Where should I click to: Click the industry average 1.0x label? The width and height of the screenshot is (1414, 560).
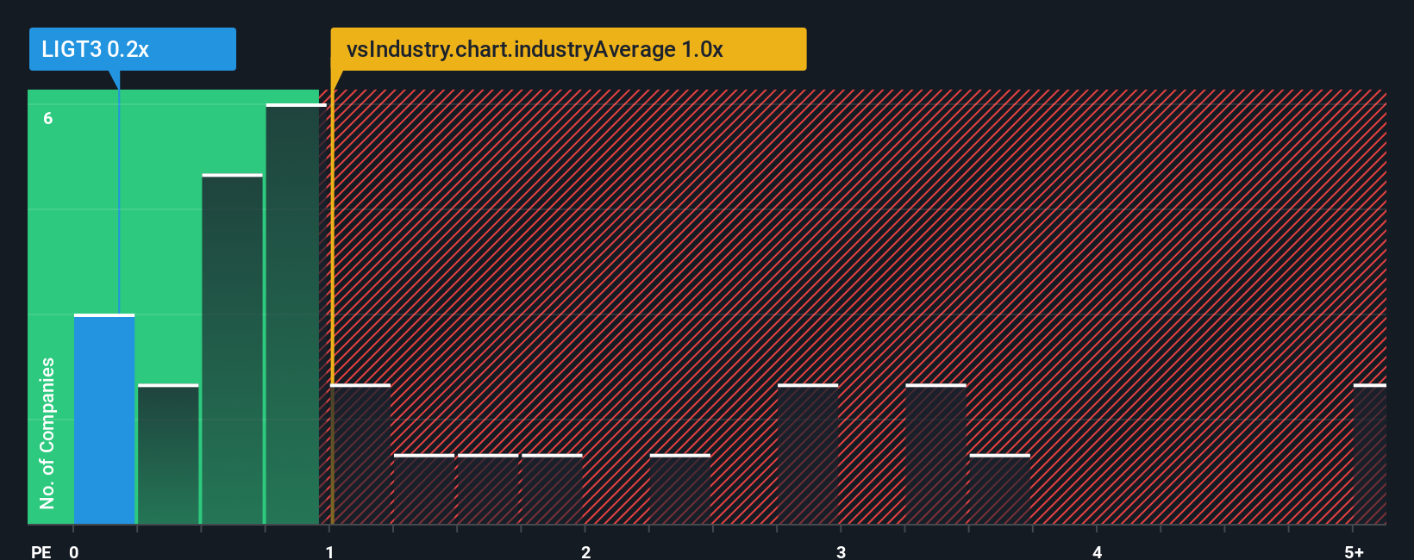(568, 49)
